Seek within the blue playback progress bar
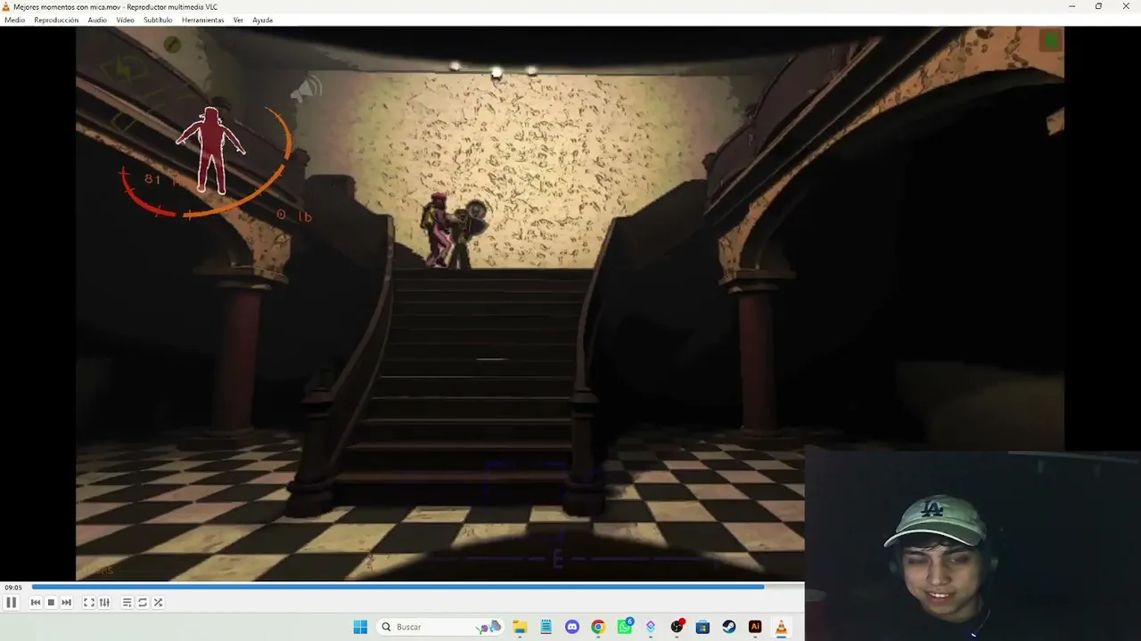 coord(417,587)
